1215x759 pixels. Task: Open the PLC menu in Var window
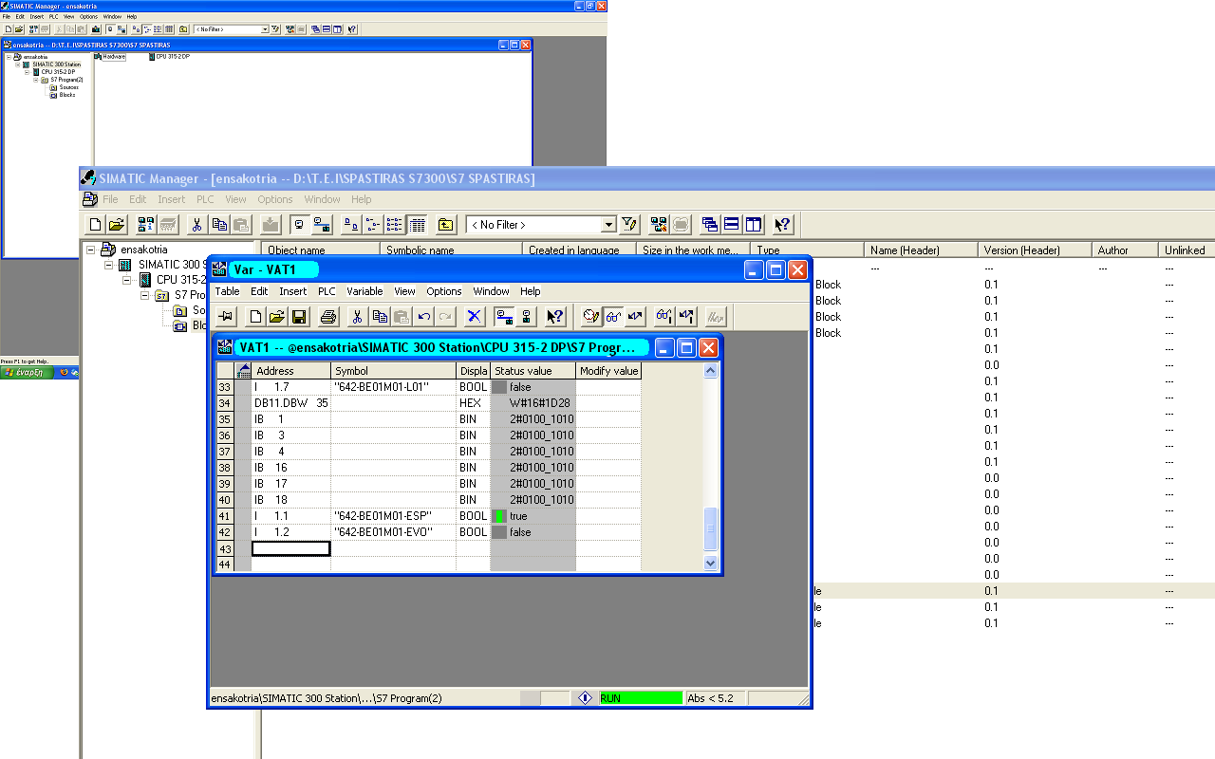(327, 291)
